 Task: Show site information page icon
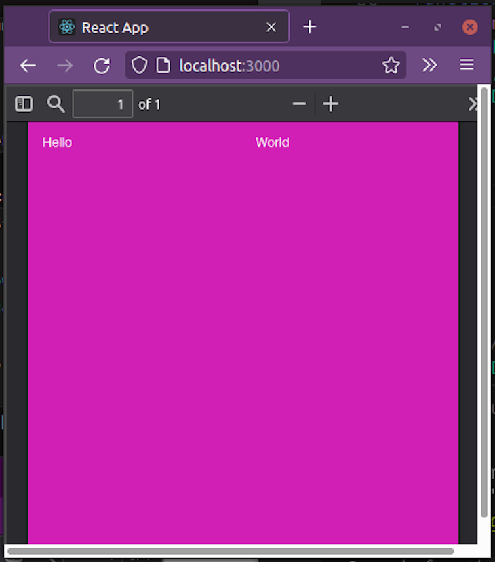[163, 65]
